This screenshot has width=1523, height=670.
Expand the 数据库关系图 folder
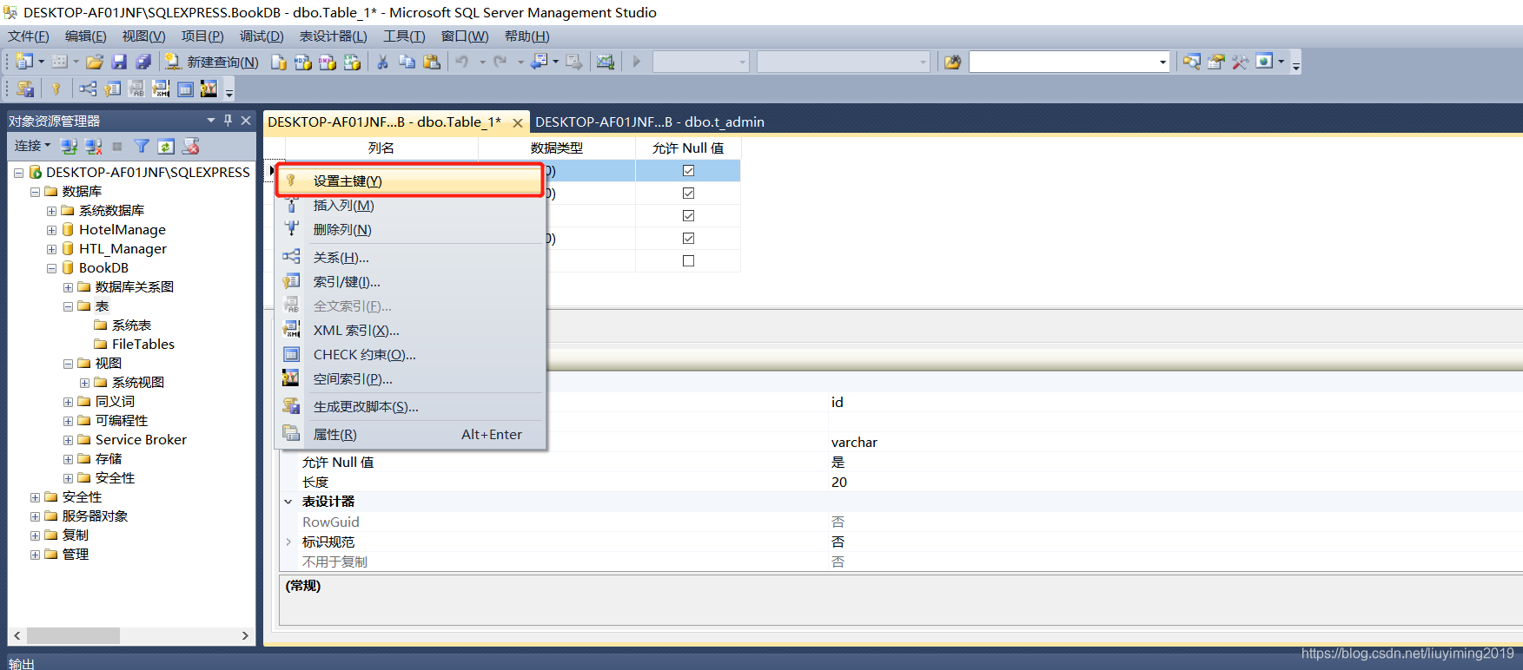point(68,287)
